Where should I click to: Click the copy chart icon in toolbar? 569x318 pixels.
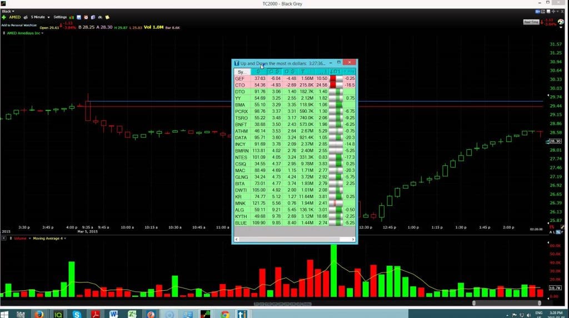coord(93,17)
